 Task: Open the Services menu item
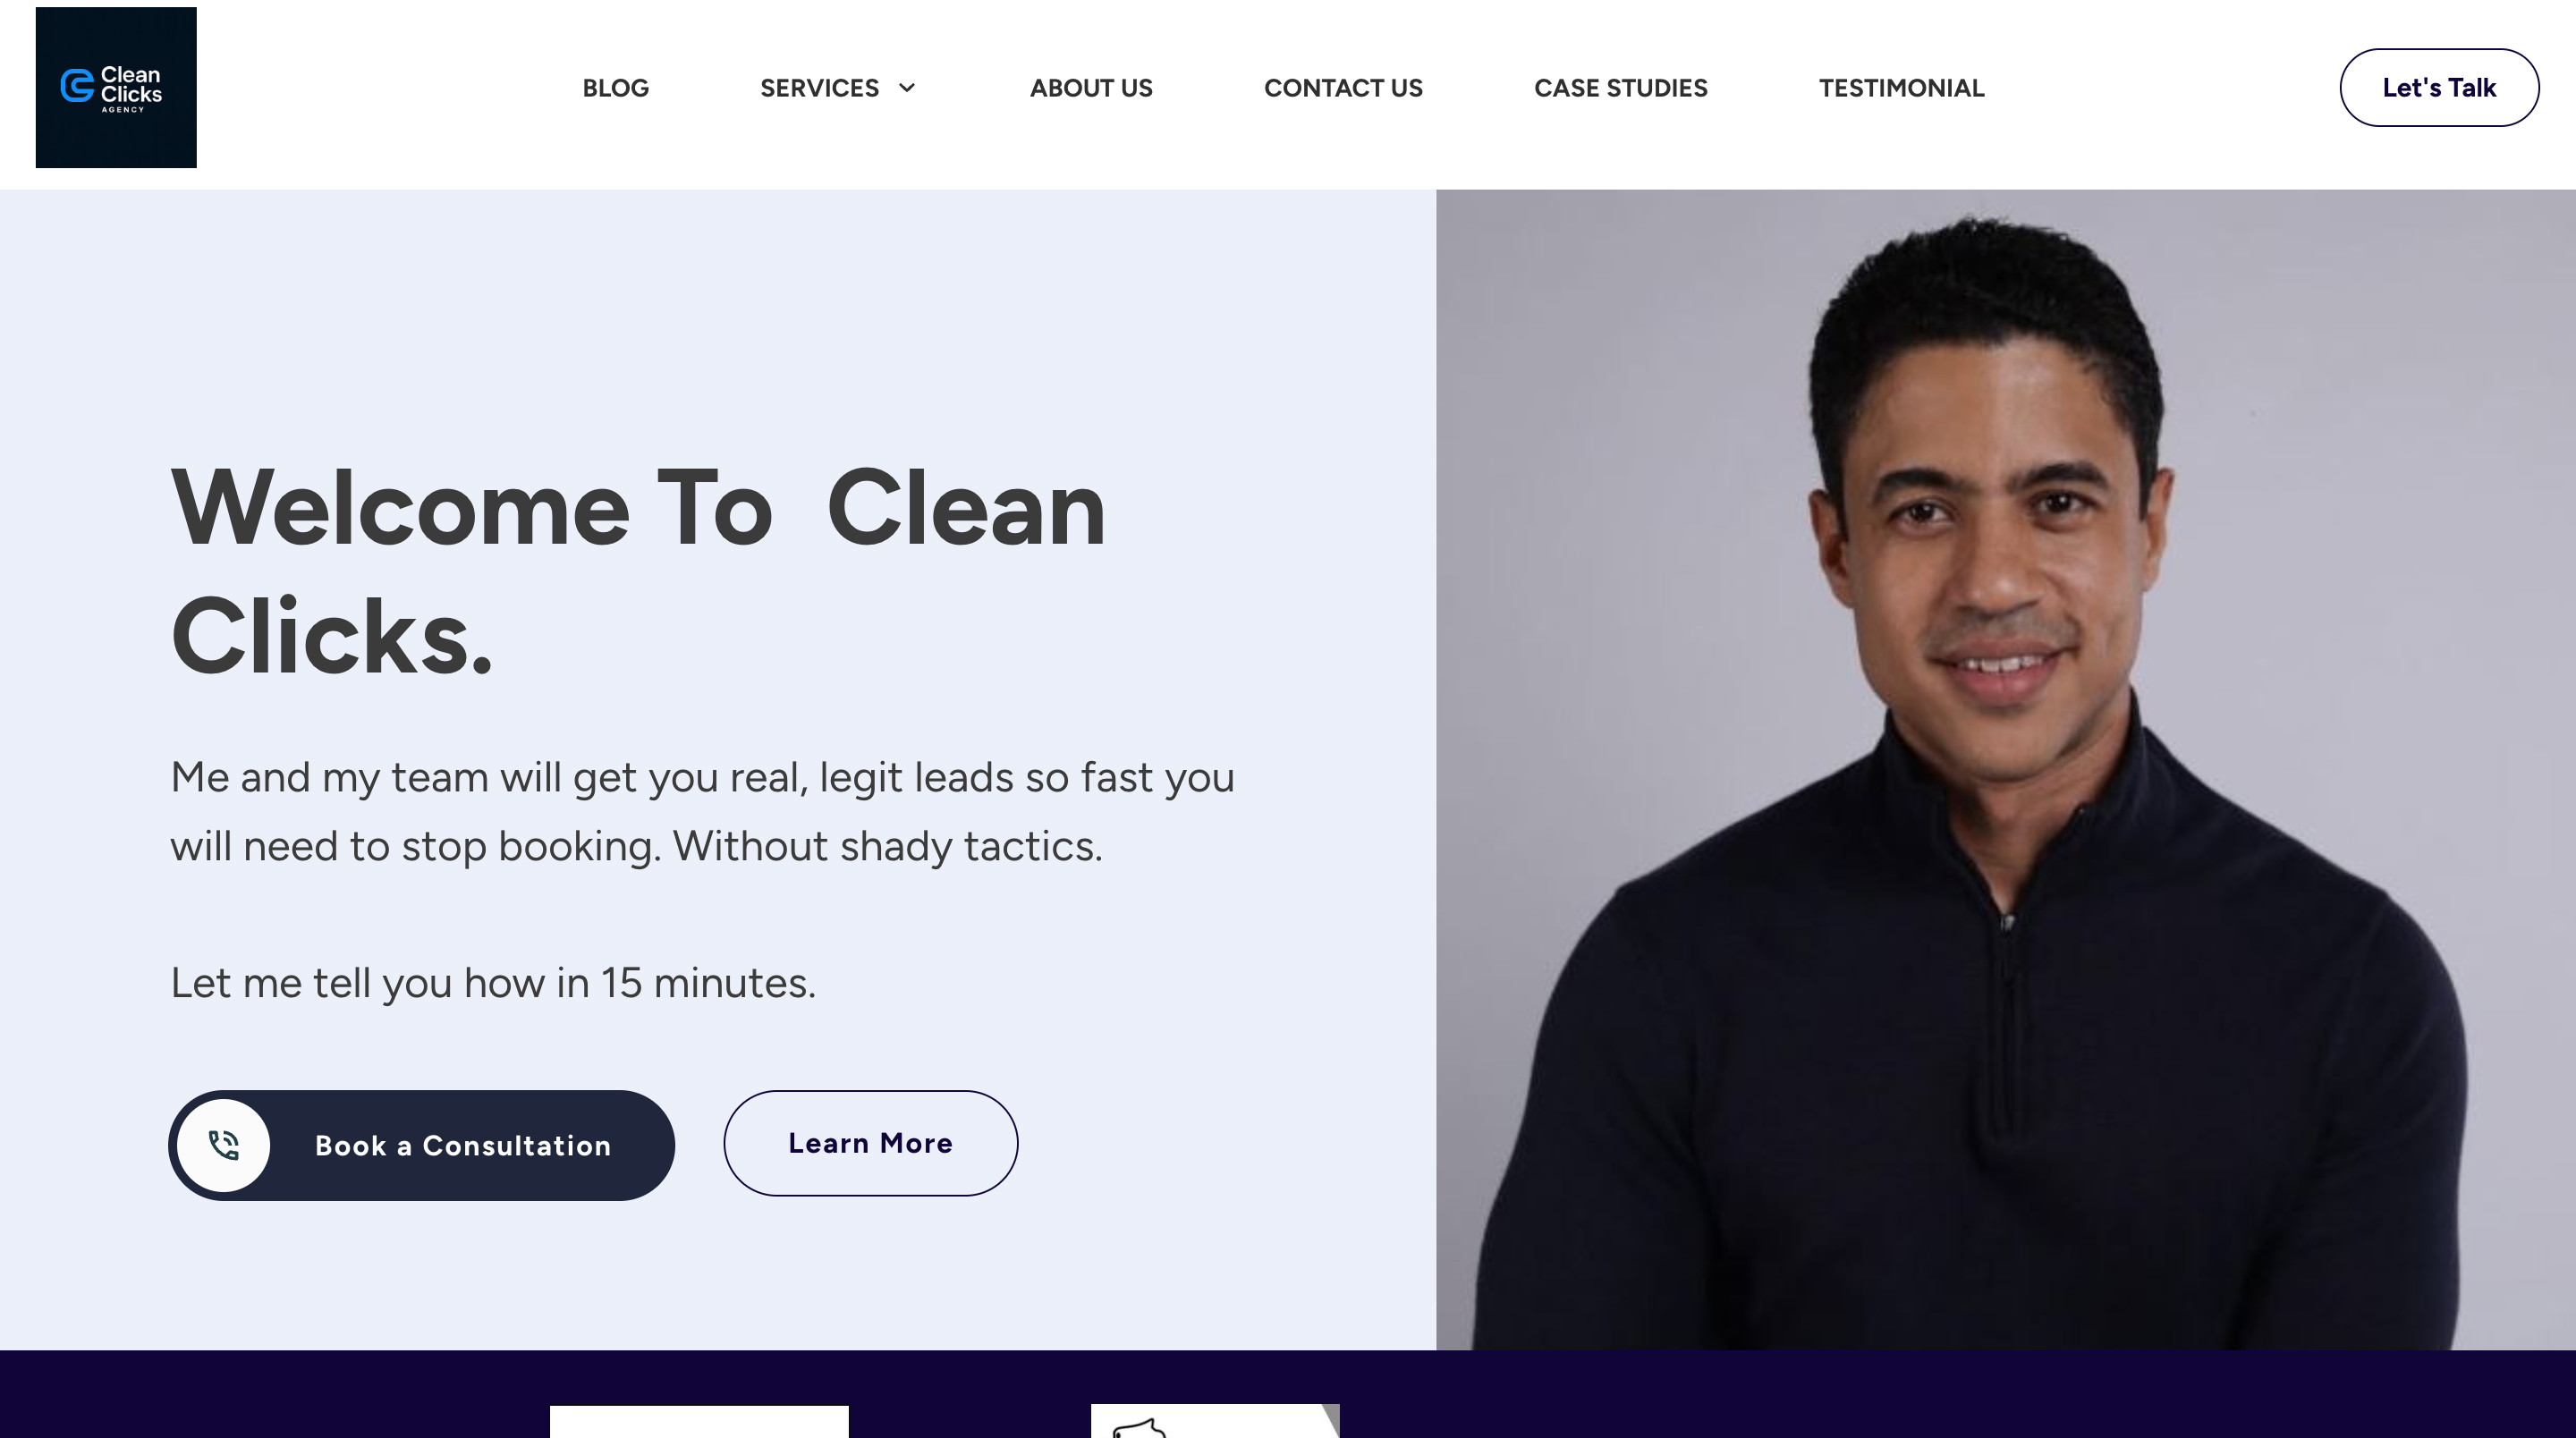tap(819, 88)
